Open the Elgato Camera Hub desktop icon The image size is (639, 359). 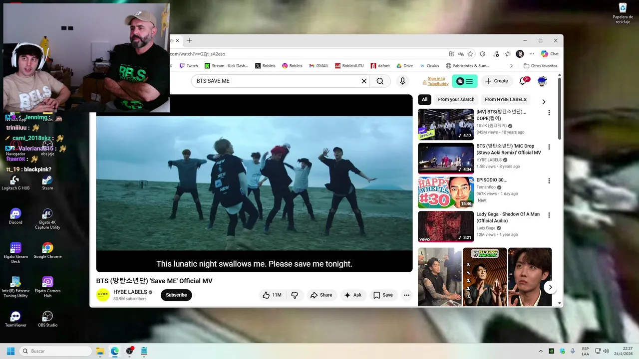(47, 287)
